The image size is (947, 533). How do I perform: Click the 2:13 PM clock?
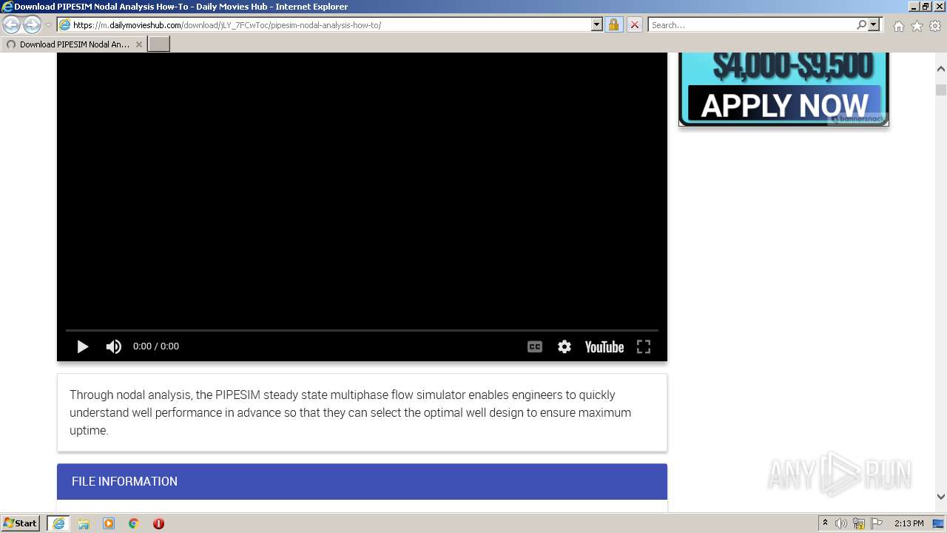(909, 523)
